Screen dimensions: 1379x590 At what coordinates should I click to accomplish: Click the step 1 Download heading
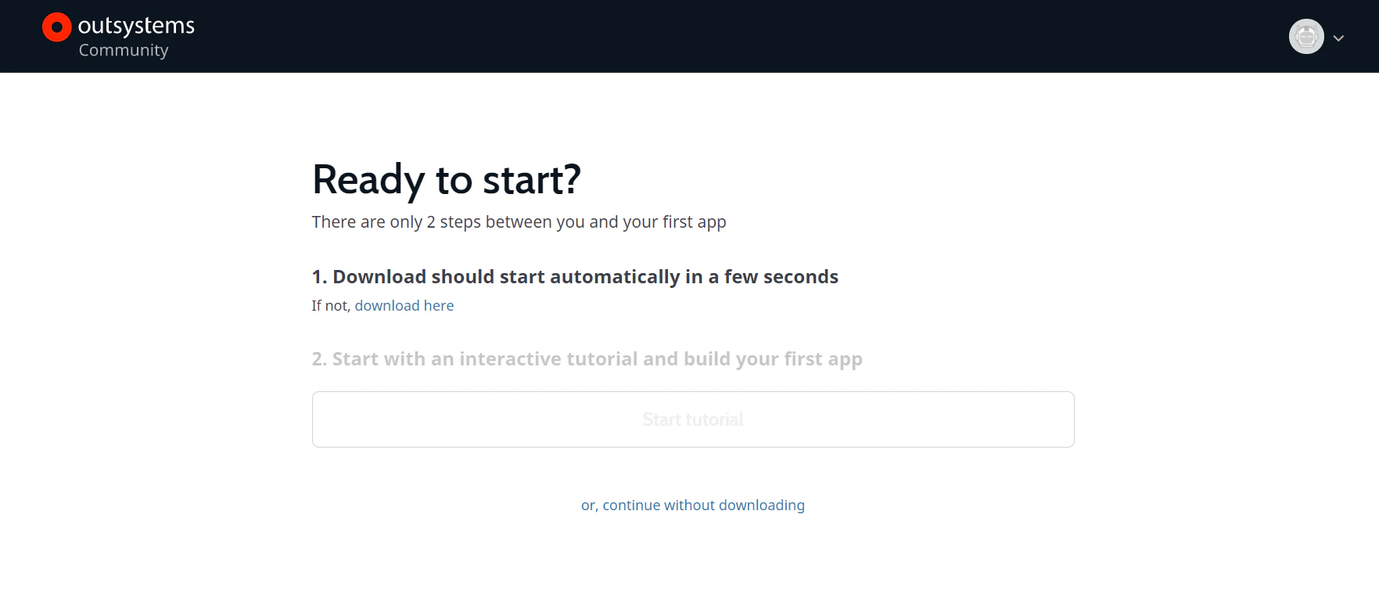pyautogui.click(x=575, y=277)
